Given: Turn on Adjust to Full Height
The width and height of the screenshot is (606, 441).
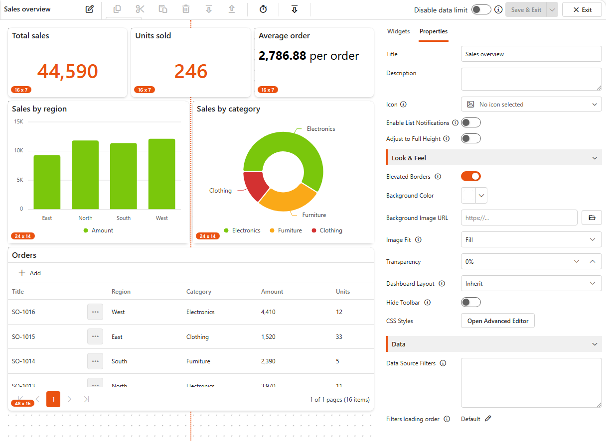Looking at the screenshot, I should pyautogui.click(x=471, y=138).
